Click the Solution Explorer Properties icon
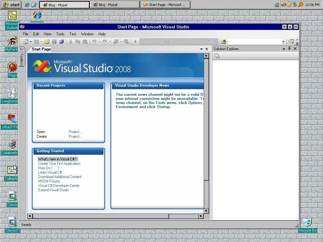This screenshot has width=323, height=242. pyautogui.click(x=217, y=56)
